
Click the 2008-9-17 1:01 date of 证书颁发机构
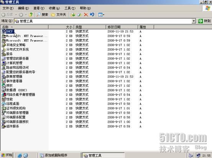(x=119, y=108)
